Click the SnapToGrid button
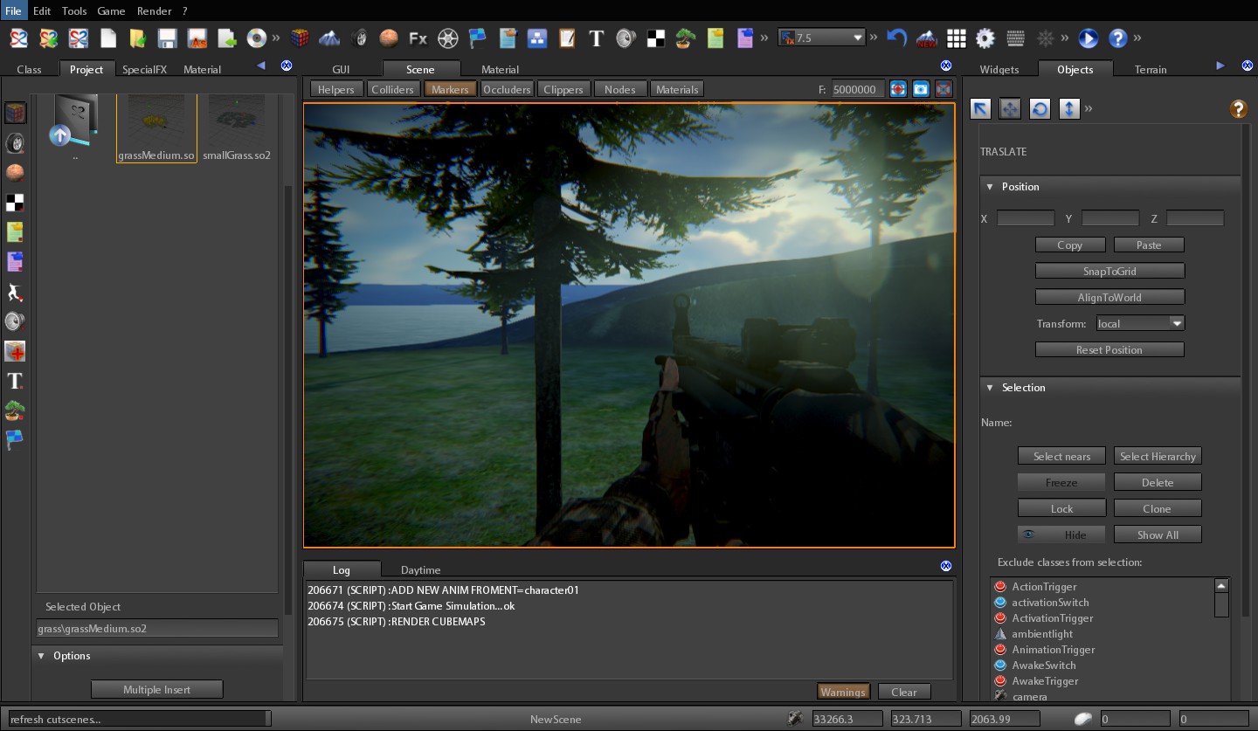Viewport: 1258px width, 731px height. (x=1109, y=271)
